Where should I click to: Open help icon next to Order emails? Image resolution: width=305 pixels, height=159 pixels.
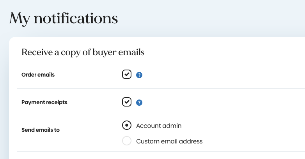(x=139, y=75)
